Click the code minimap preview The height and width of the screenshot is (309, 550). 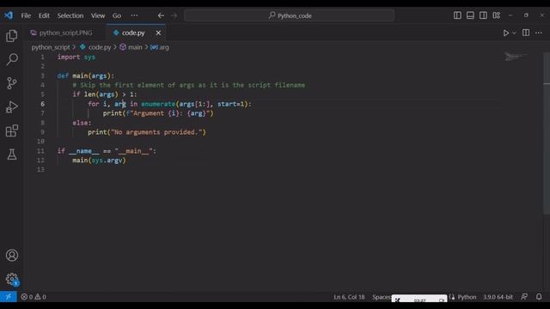(x=515, y=56)
